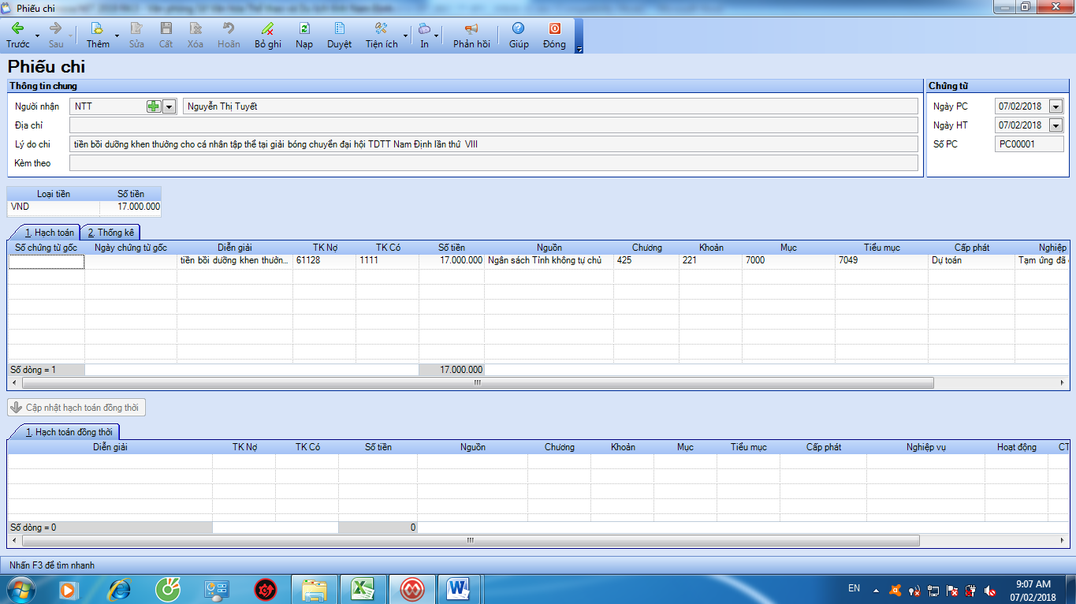Click Hạch toán grid horizontal scrollbar
1076x604 pixels.
coord(477,382)
